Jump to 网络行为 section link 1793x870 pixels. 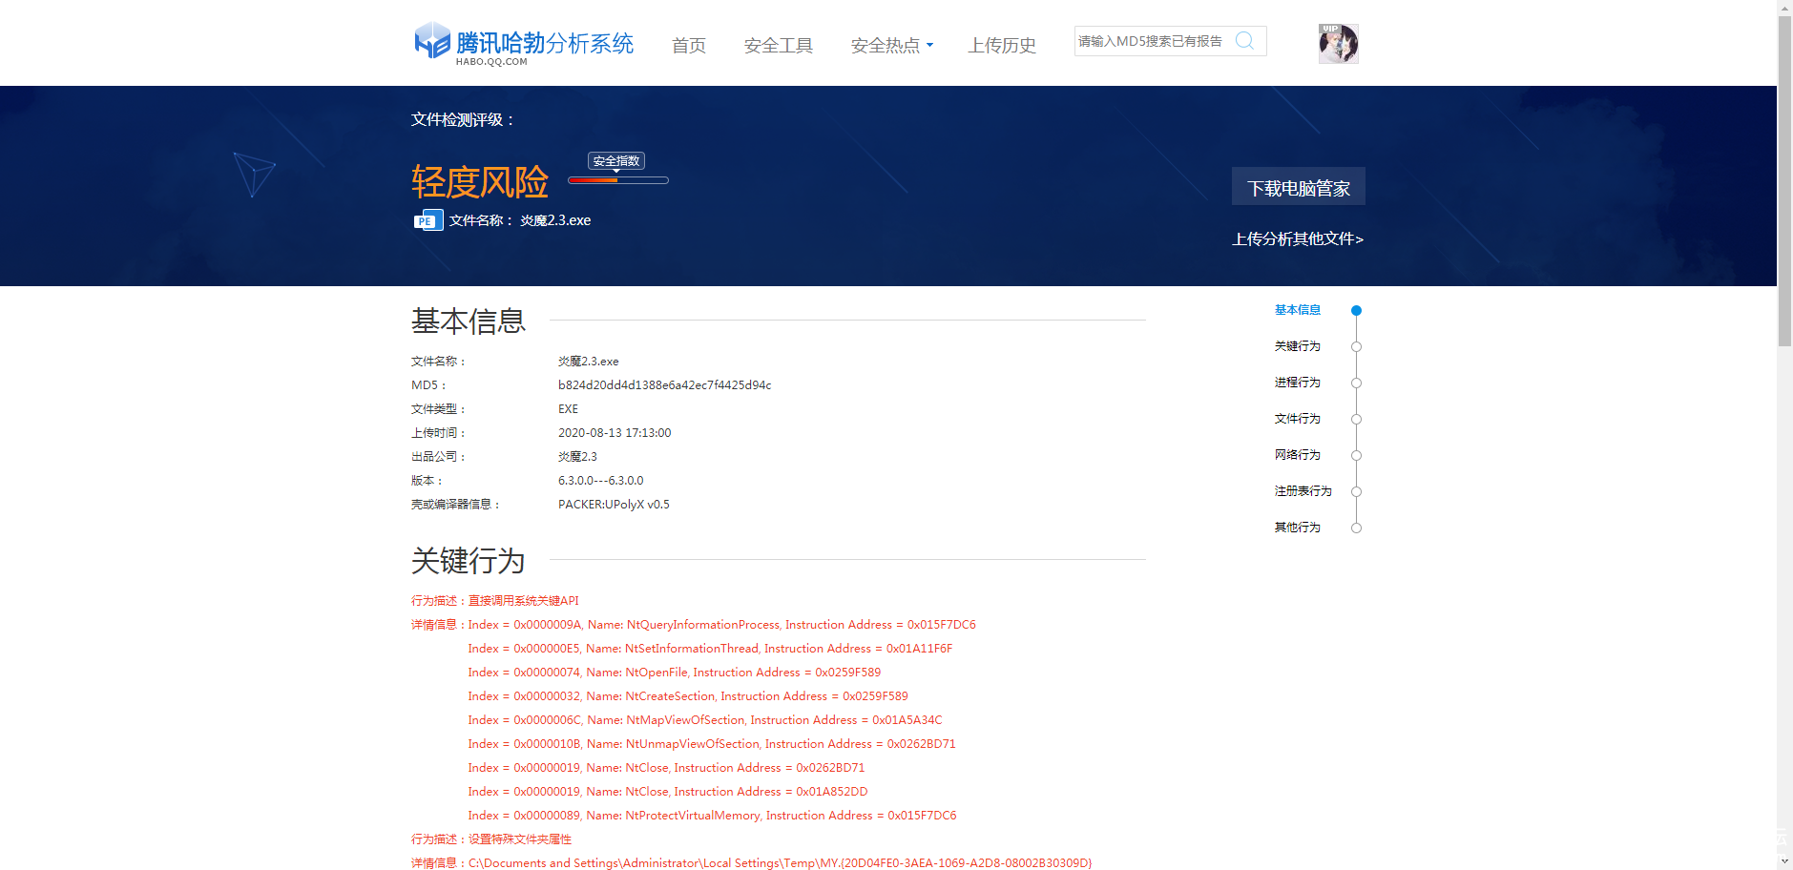coord(1297,455)
